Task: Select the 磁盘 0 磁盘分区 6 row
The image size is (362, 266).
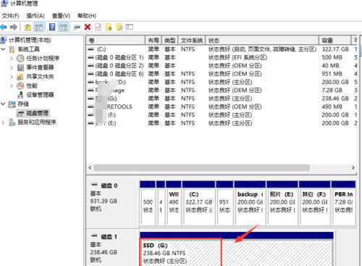Action: (x=222, y=74)
